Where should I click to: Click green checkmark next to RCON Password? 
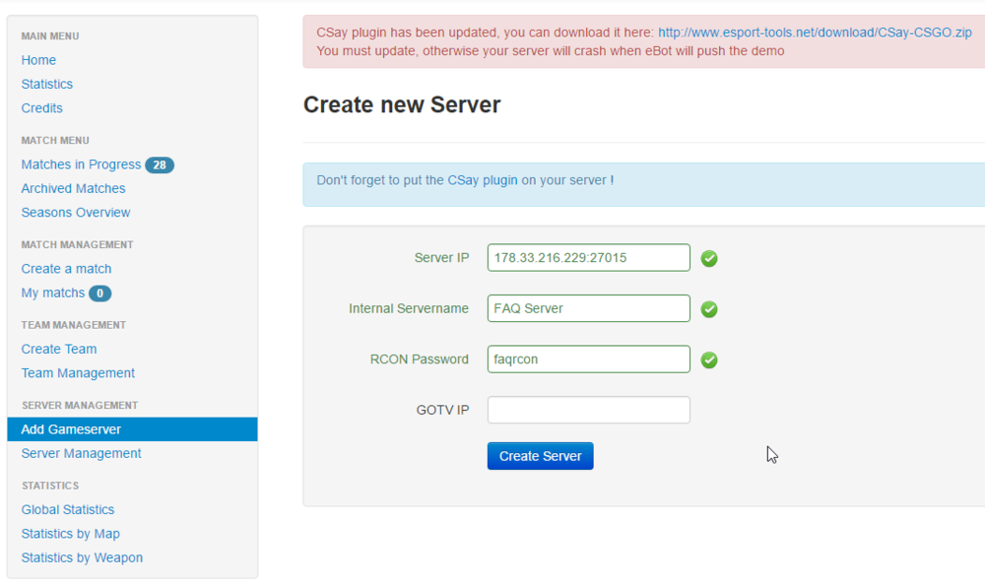(x=709, y=360)
